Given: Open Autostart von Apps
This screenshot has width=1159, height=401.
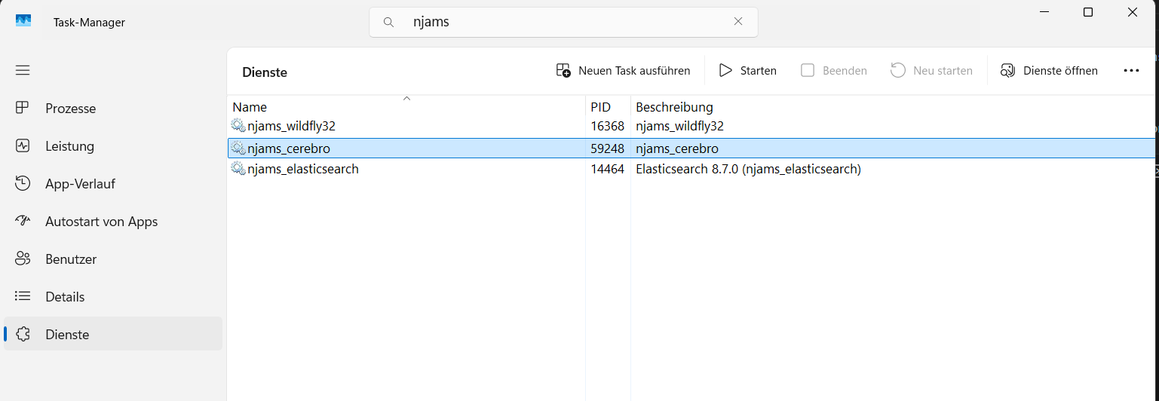Looking at the screenshot, I should click(x=113, y=222).
